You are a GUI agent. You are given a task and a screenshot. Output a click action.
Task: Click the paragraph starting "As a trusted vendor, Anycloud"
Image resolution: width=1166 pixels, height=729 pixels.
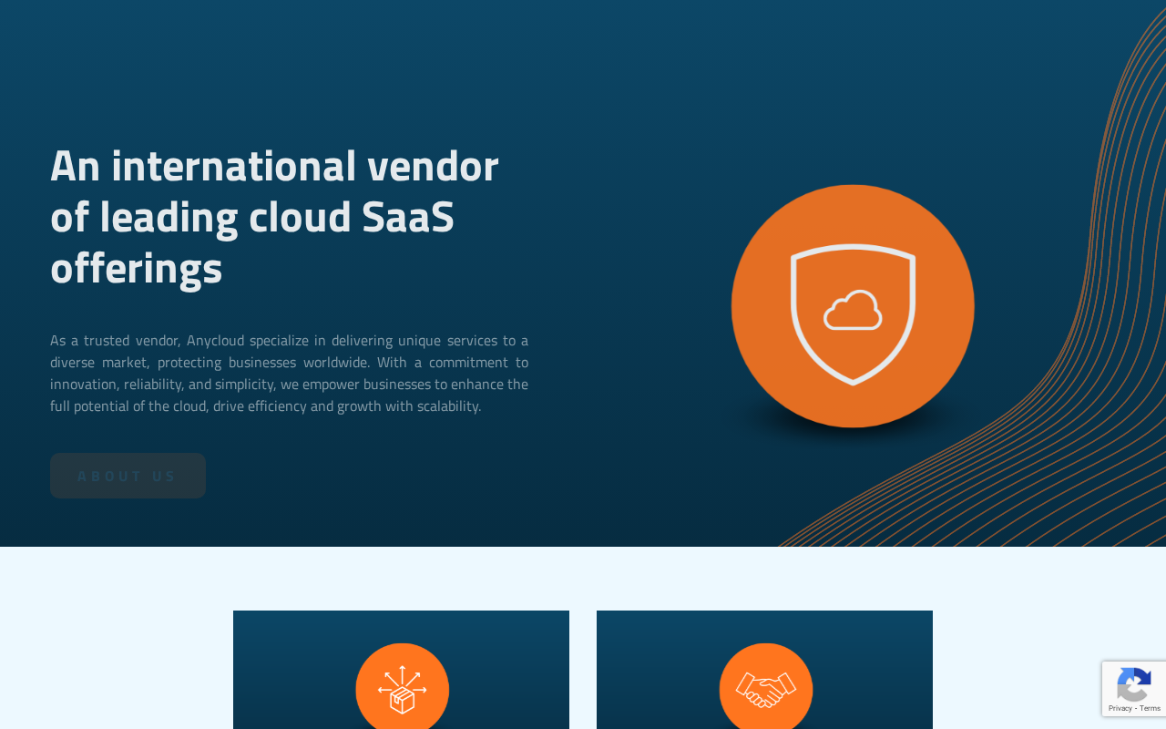[289, 373]
